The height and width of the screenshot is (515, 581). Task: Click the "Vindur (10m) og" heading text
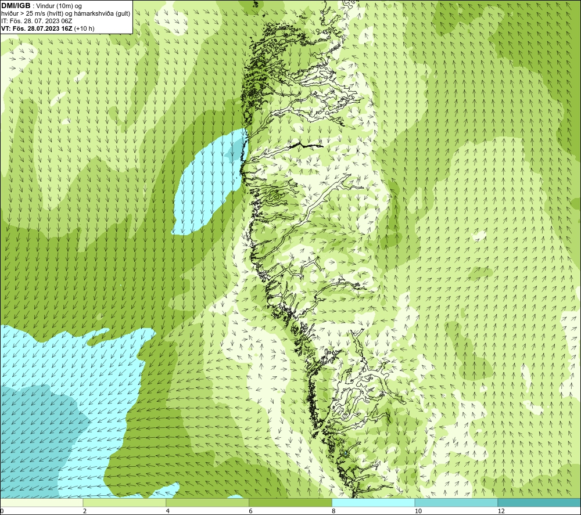(x=59, y=6)
